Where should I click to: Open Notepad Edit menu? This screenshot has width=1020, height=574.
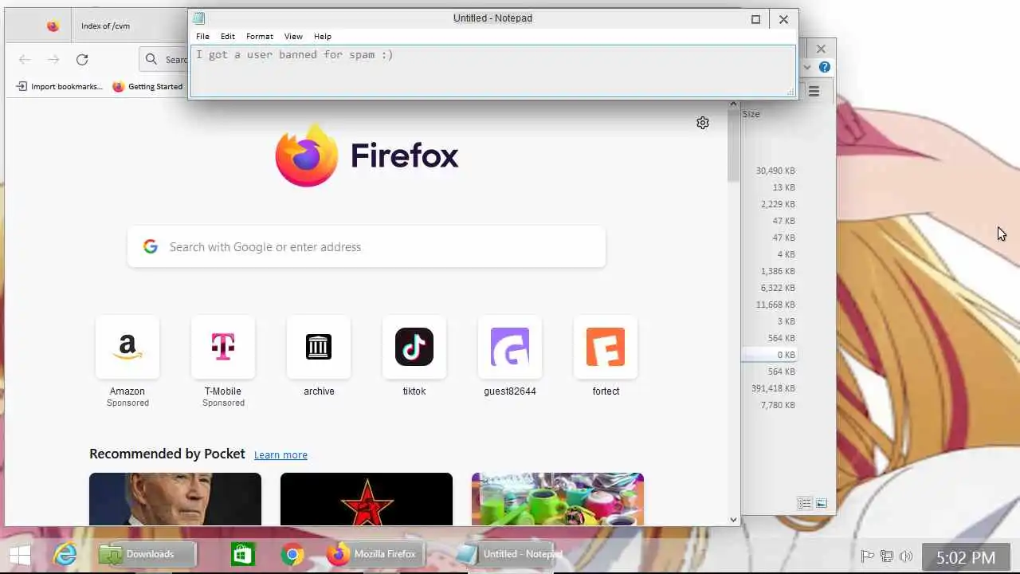tap(228, 36)
